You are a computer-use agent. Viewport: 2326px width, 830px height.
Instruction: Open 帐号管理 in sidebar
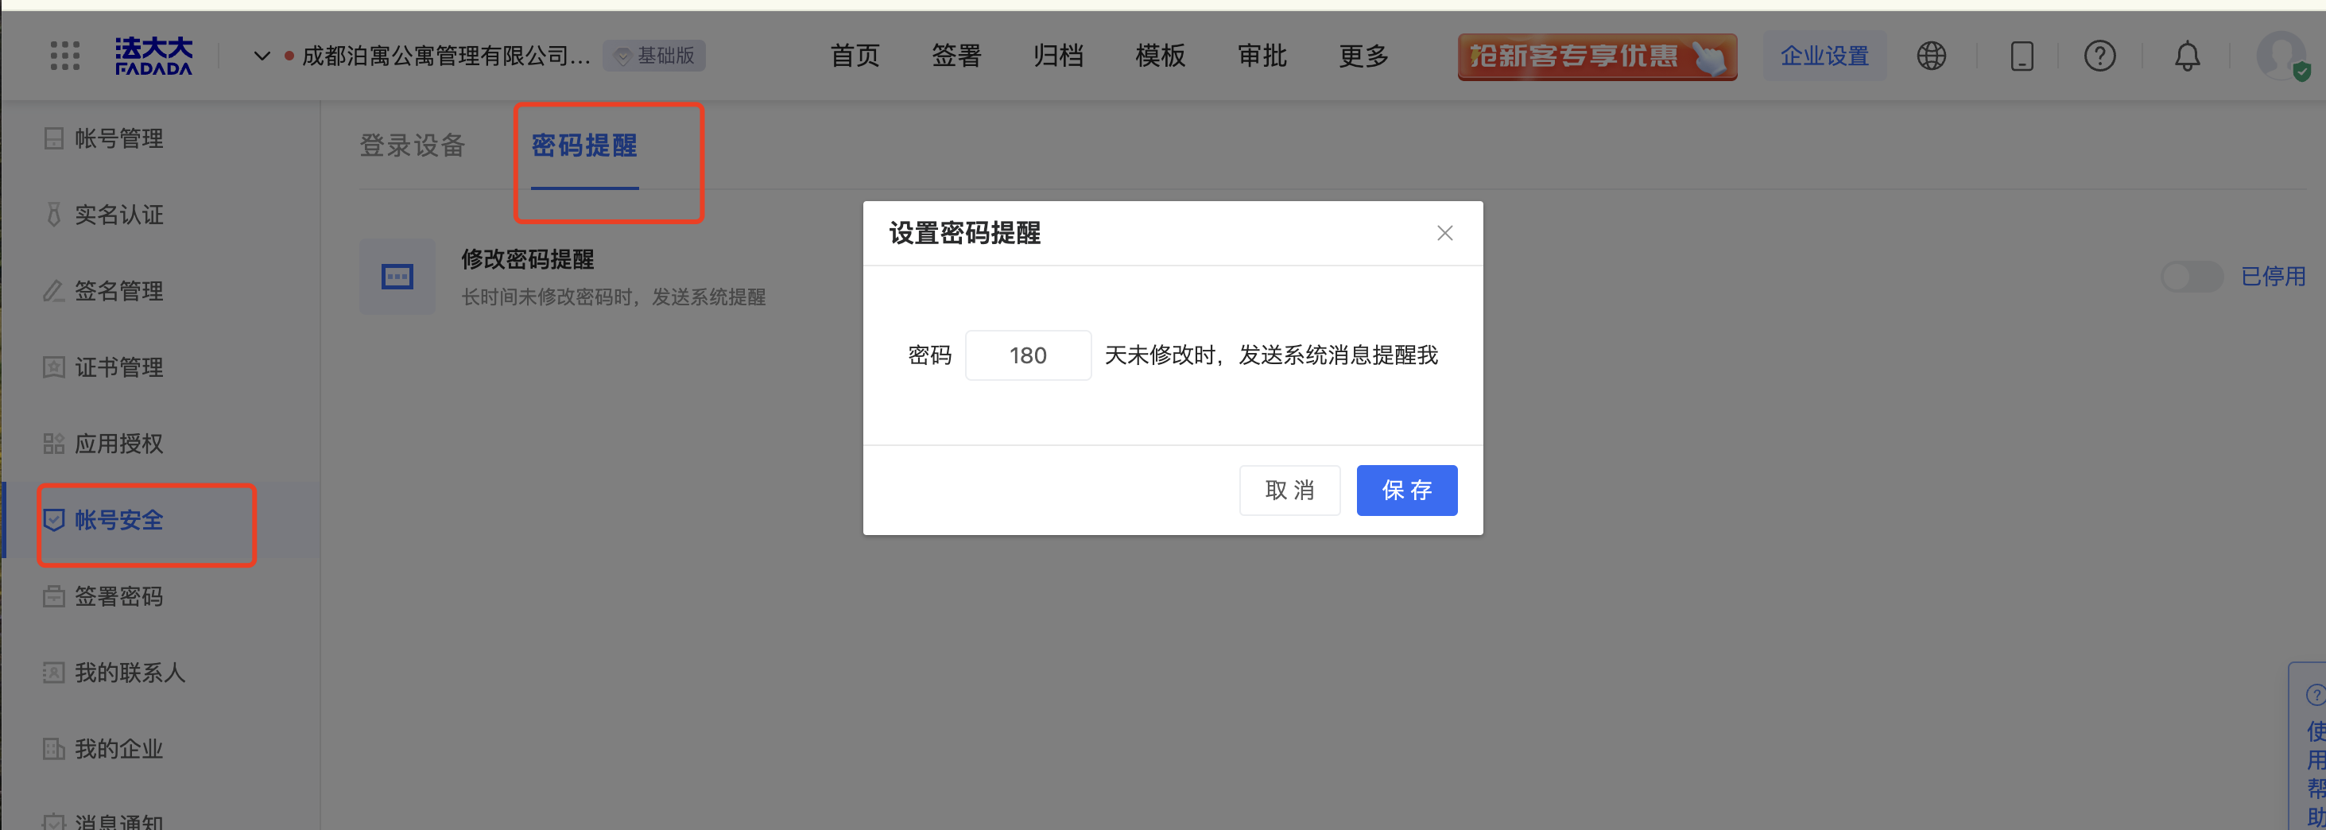click(118, 138)
